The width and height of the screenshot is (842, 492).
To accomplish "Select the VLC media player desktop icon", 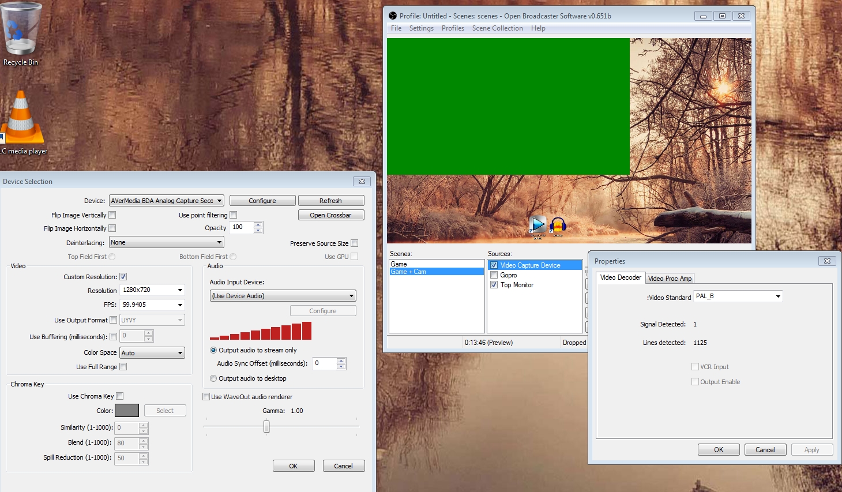I will 23,122.
